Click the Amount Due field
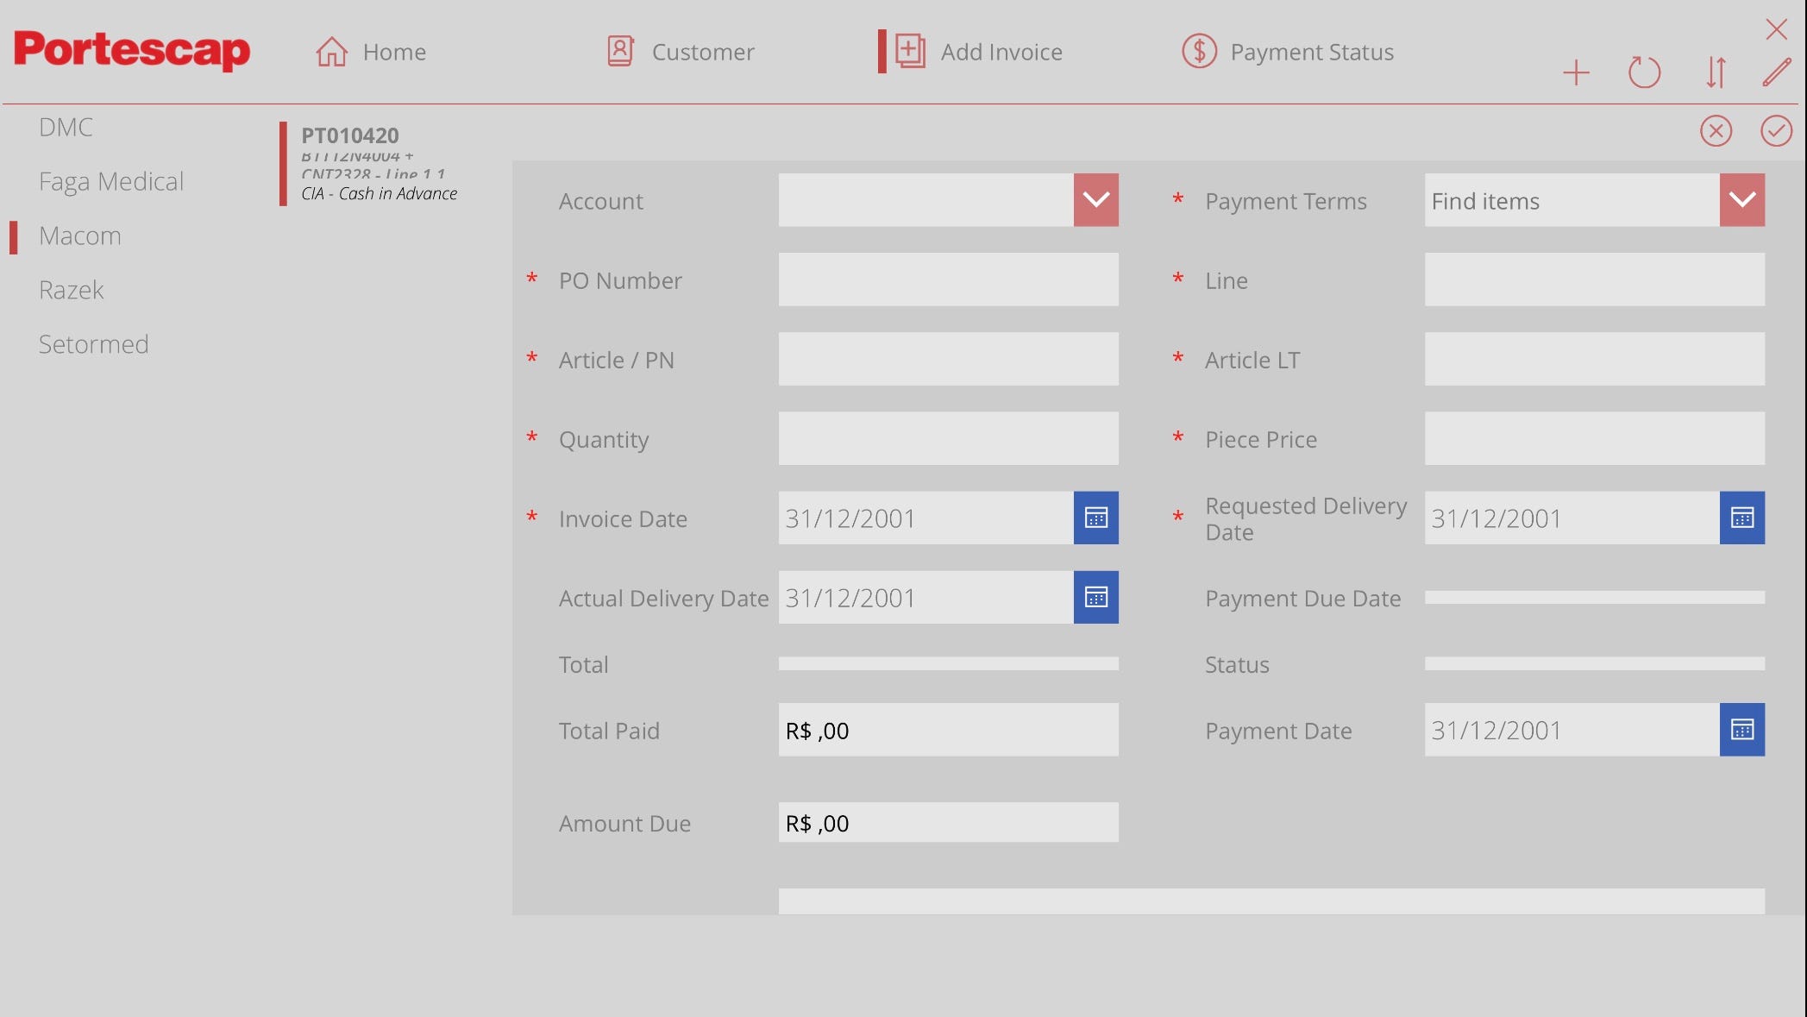Screen dimensions: 1807x1017 pos(948,823)
